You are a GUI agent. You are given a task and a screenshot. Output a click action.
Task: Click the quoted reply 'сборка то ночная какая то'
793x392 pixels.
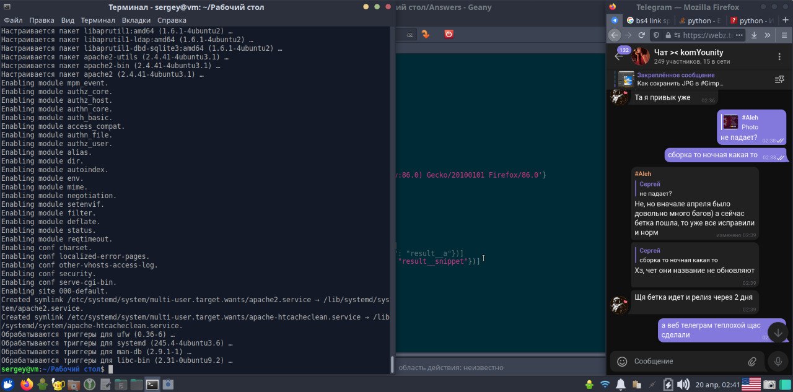[x=695, y=255]
